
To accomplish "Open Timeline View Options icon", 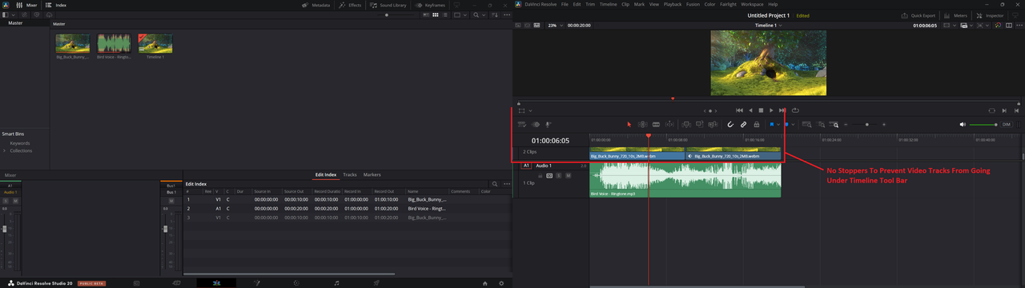I will pos(522,124).
